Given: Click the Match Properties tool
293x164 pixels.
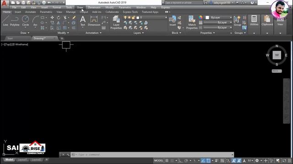Looking at the screenshot, I should [192, 22].
